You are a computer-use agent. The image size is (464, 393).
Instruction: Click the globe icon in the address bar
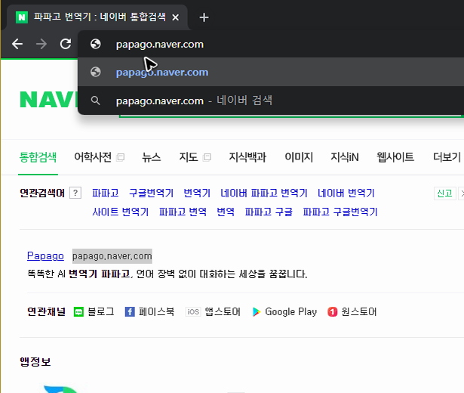[96, 44]
